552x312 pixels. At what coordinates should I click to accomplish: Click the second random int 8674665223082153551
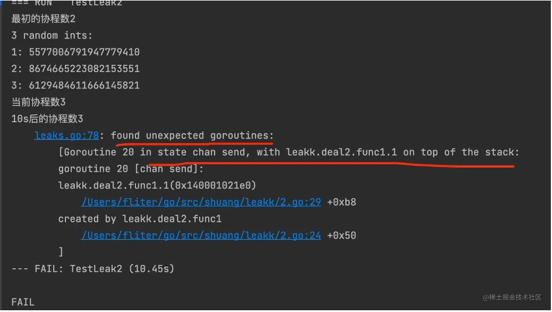[84, 69]
